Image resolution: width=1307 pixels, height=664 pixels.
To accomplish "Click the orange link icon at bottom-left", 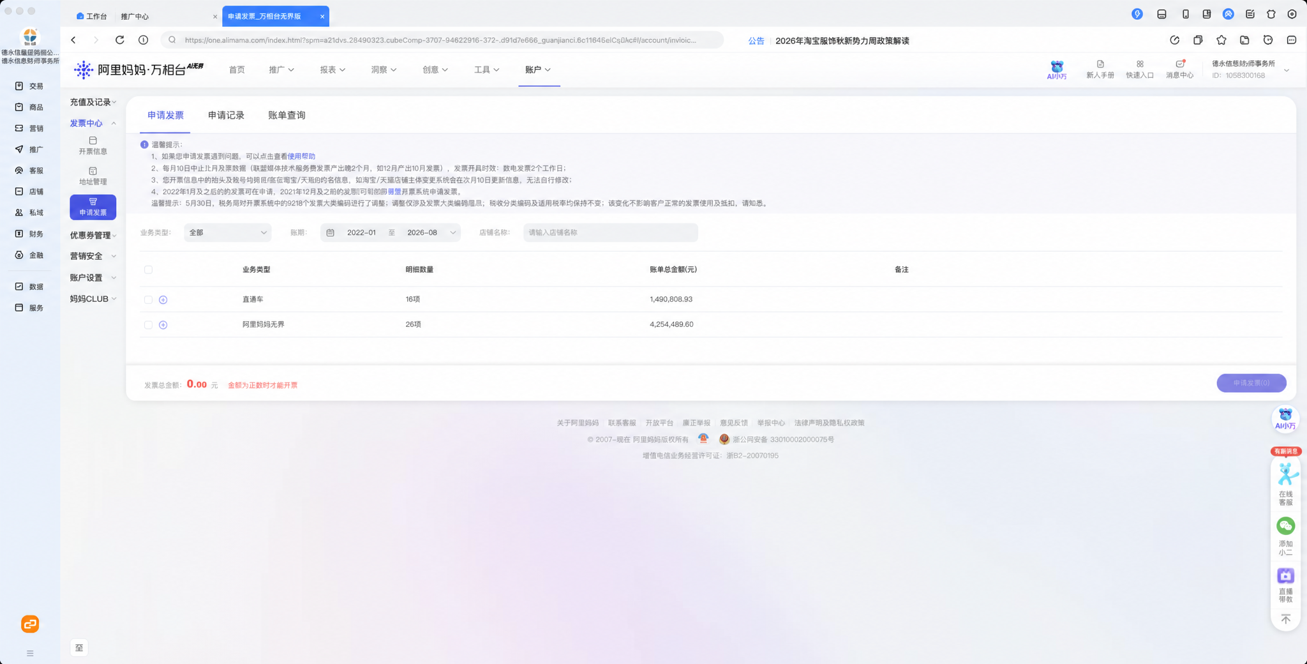I will (30, 624).
